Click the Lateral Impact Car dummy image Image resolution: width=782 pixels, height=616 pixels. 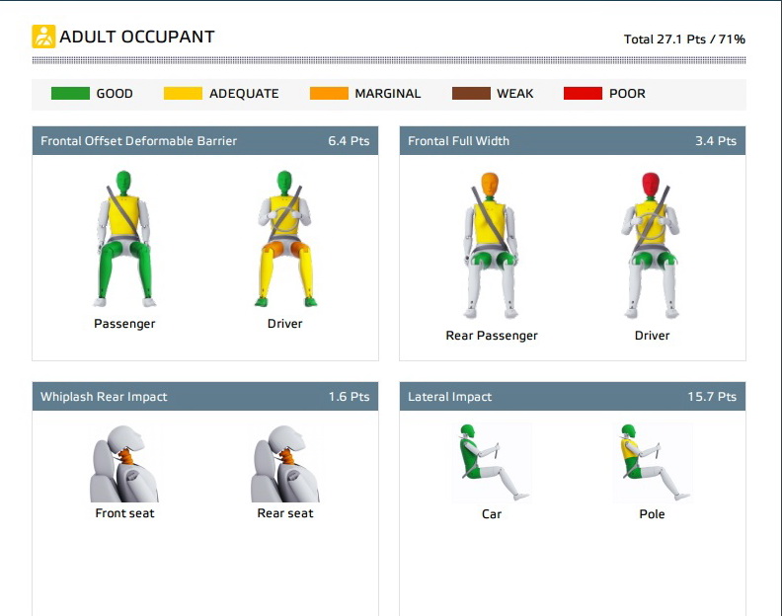tap(492, 463)
